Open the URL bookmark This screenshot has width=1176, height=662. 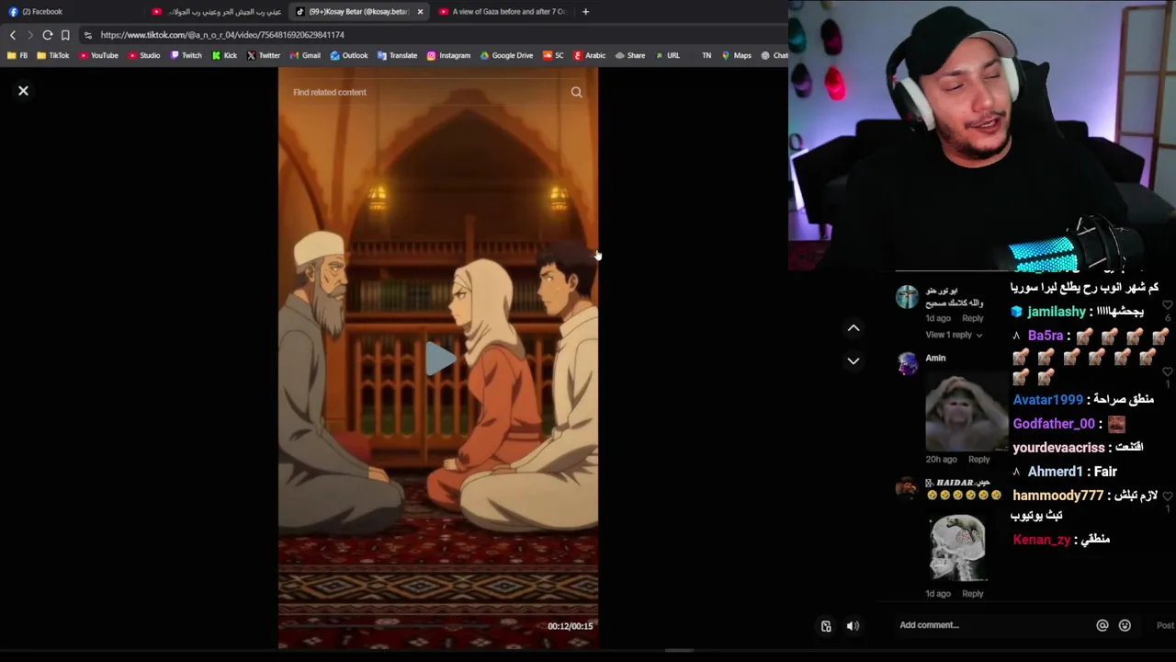(x=667, y=55)
